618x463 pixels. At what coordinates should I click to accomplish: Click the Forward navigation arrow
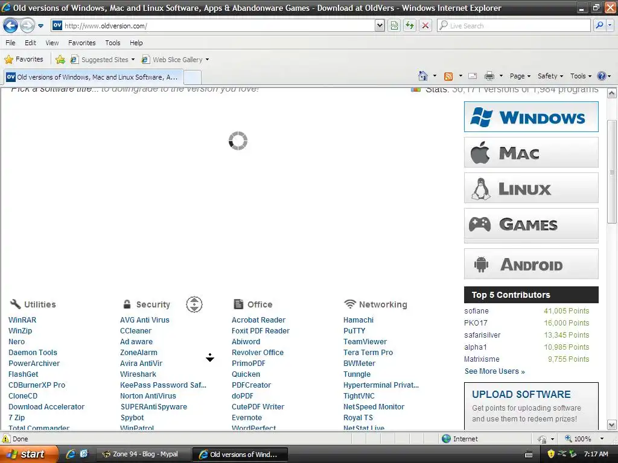coord(27,26)
